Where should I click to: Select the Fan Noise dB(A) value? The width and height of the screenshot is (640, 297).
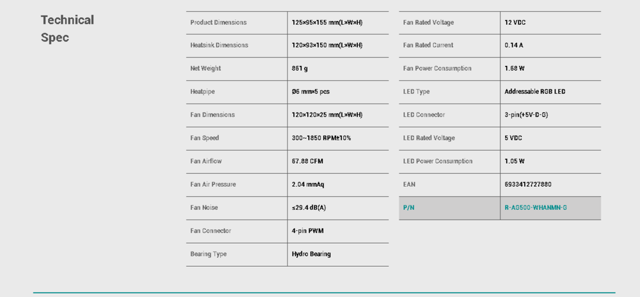coord(309,208)
